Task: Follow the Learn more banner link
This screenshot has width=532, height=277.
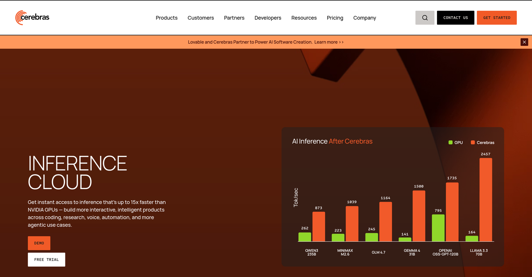Action: tap(329, 42)
